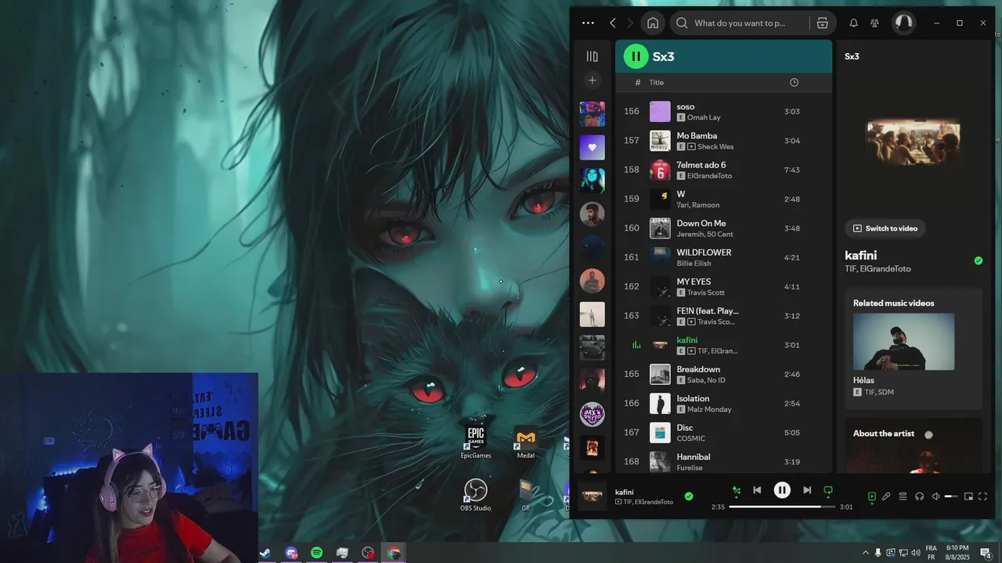The height and width of the screenshot is (563, 1002).
Task: Select the Mo Bamba track row
Action: [x=723, y=141]
